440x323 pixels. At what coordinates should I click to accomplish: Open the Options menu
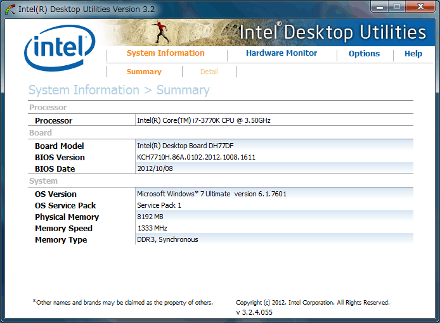point(364,54)
